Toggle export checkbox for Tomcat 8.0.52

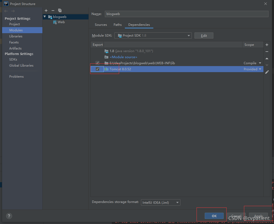coord(97,69)
